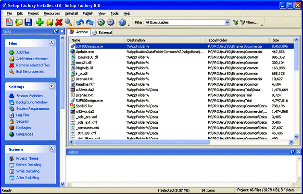Viewport: 303px width, 194px height.
Task: Collapse the Files task group
Action: coord(51,43)
